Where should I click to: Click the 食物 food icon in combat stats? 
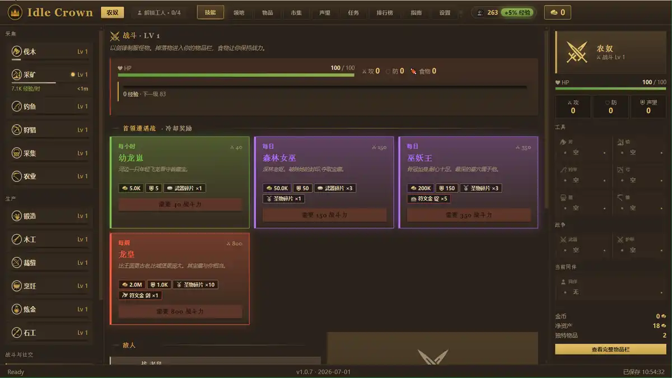pos(413,71)
